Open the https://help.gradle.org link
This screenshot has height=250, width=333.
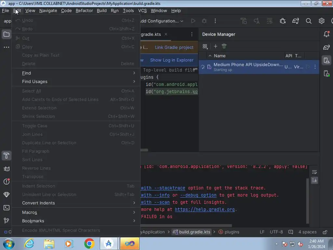205,209
